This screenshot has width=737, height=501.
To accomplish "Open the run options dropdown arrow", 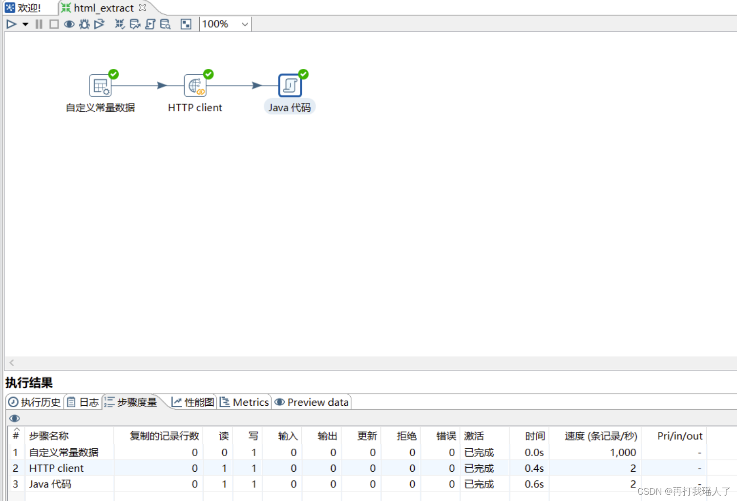I will [x=25, y=24].
